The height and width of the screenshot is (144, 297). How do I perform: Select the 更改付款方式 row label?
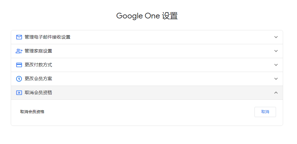pos(38,65)
